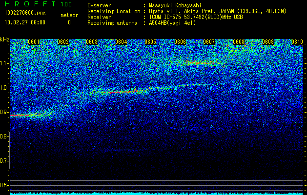307x195 pixels.
Task: Select the version number 1.0.0
Action: [66, 4]
